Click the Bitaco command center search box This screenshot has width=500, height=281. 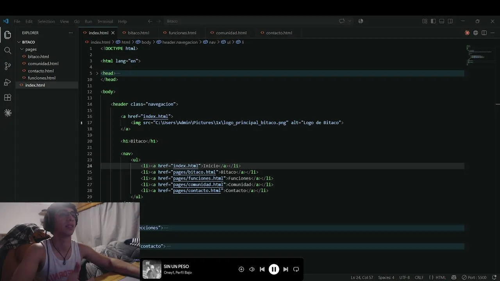click(250, 21)
